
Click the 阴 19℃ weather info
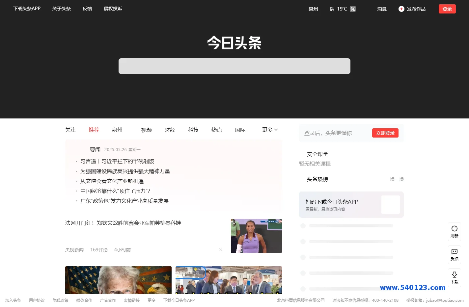click(339, 9)
